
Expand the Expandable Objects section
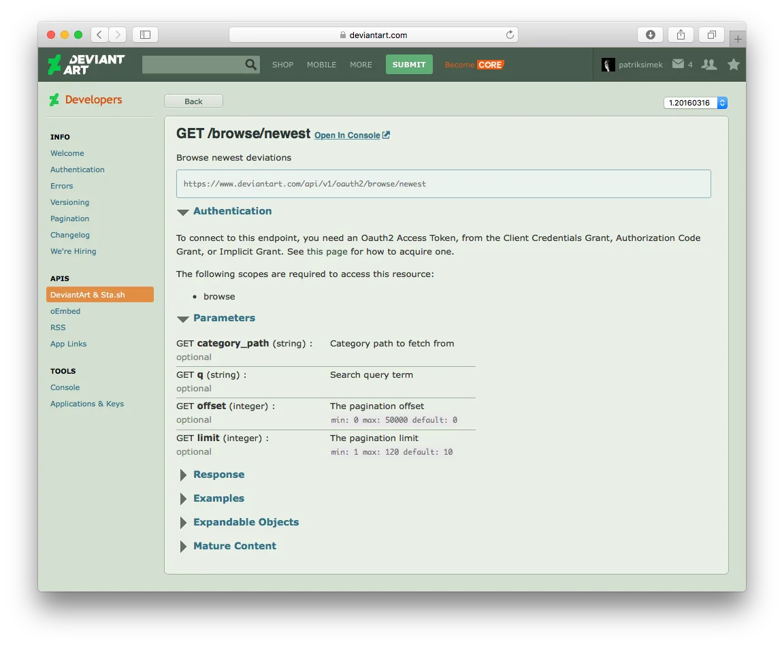183,523
